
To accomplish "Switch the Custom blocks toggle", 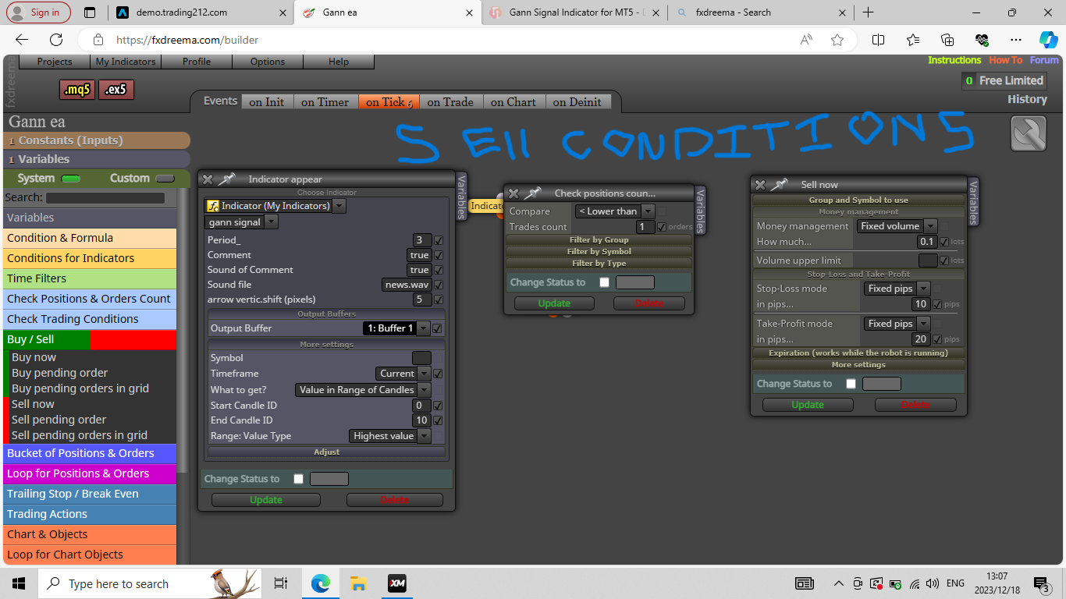I will (x=165, y=179).
